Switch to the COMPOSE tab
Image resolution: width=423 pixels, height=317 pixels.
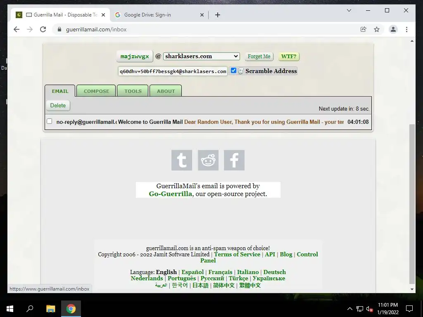[96, 91]
